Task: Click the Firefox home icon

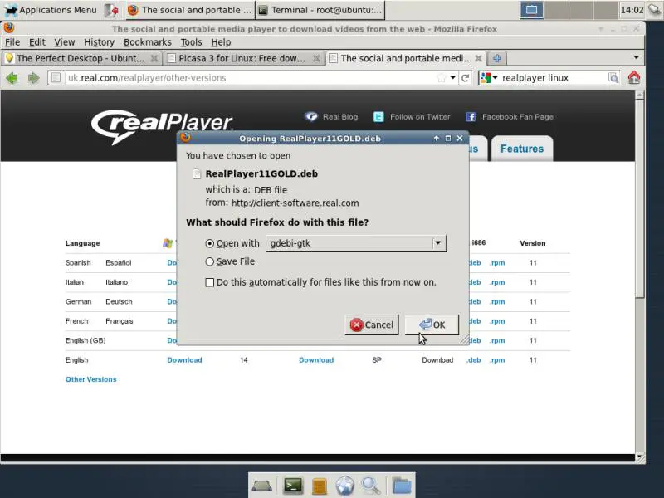Action: point(634,78)
